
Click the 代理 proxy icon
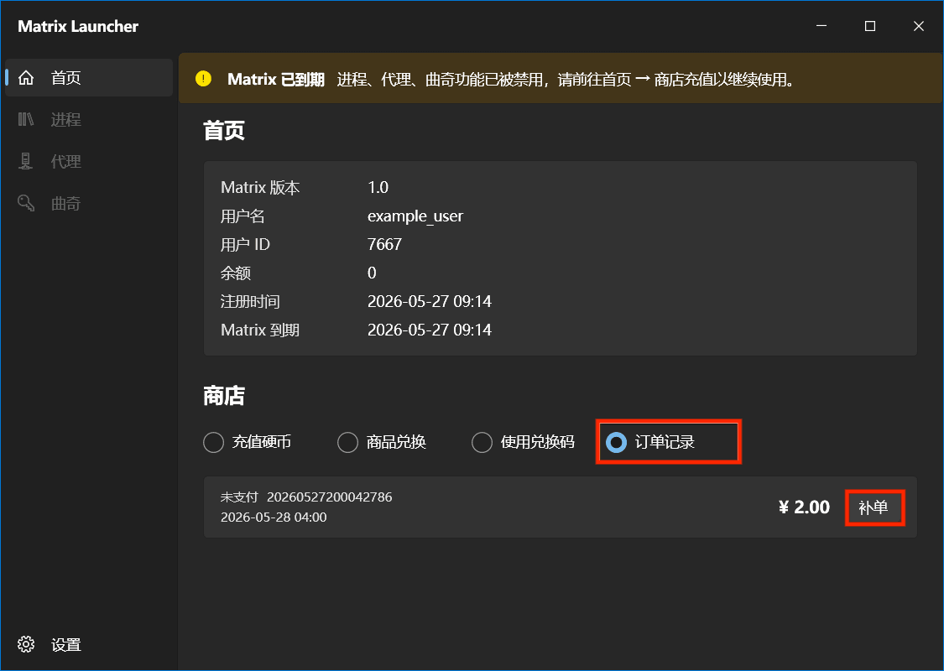[26, 161]
